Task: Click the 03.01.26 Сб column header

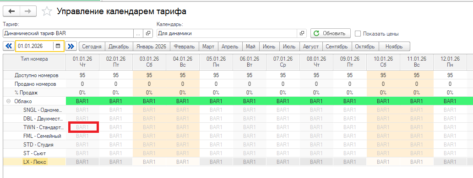Action: point(149,62)
